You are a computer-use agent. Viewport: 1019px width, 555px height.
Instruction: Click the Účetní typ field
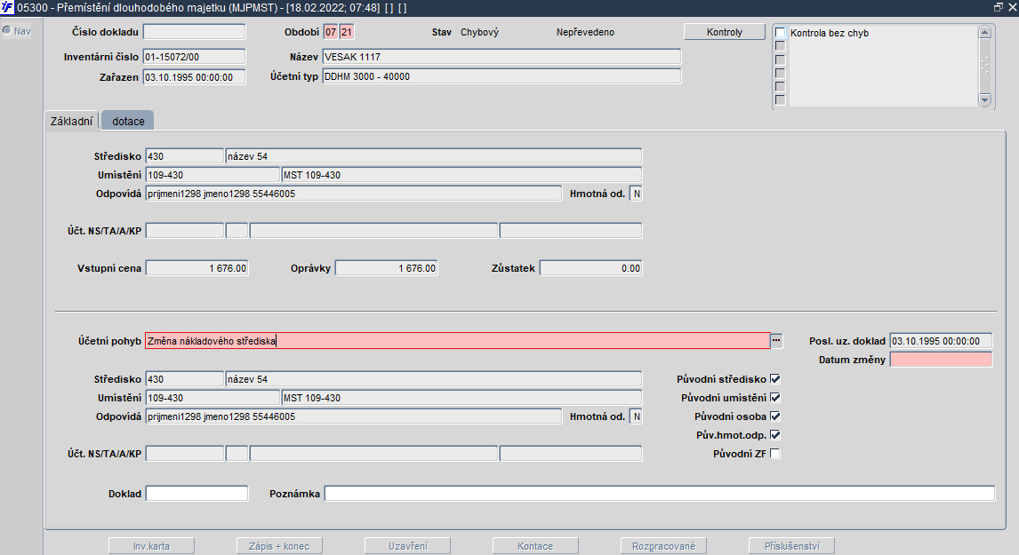pos(501,76)
